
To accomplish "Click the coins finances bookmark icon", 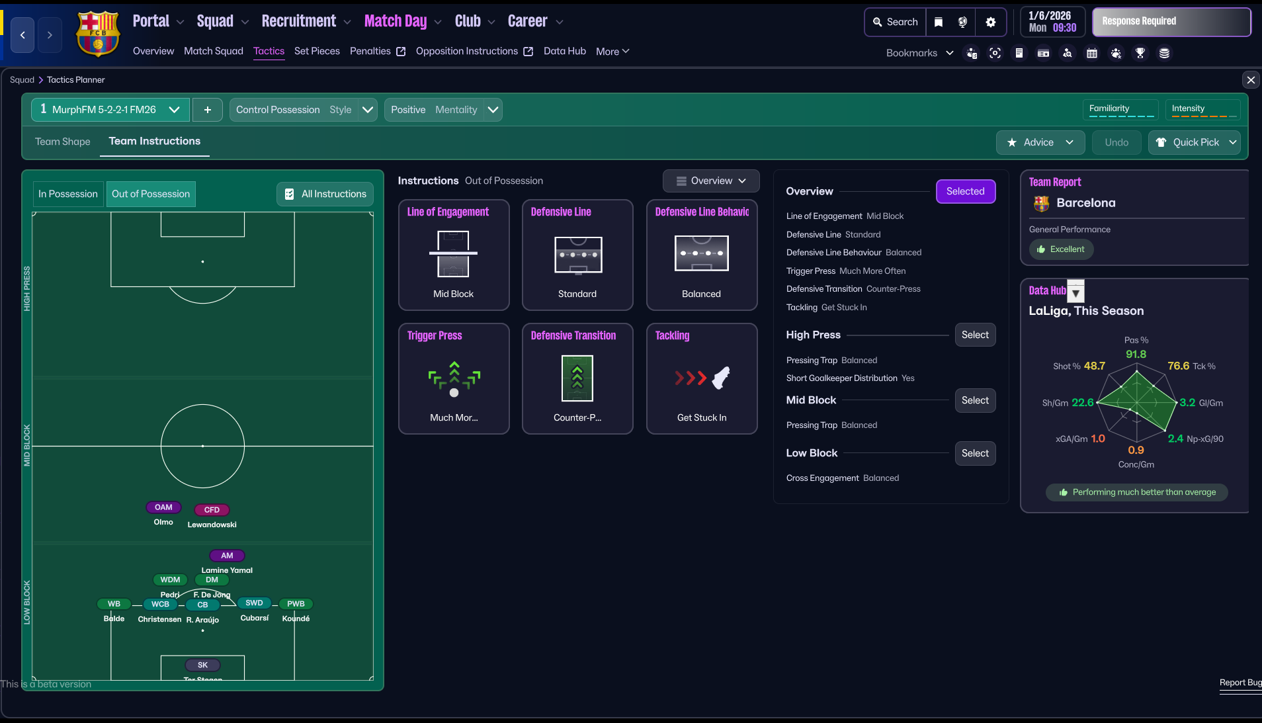I will pos(1164,53).
